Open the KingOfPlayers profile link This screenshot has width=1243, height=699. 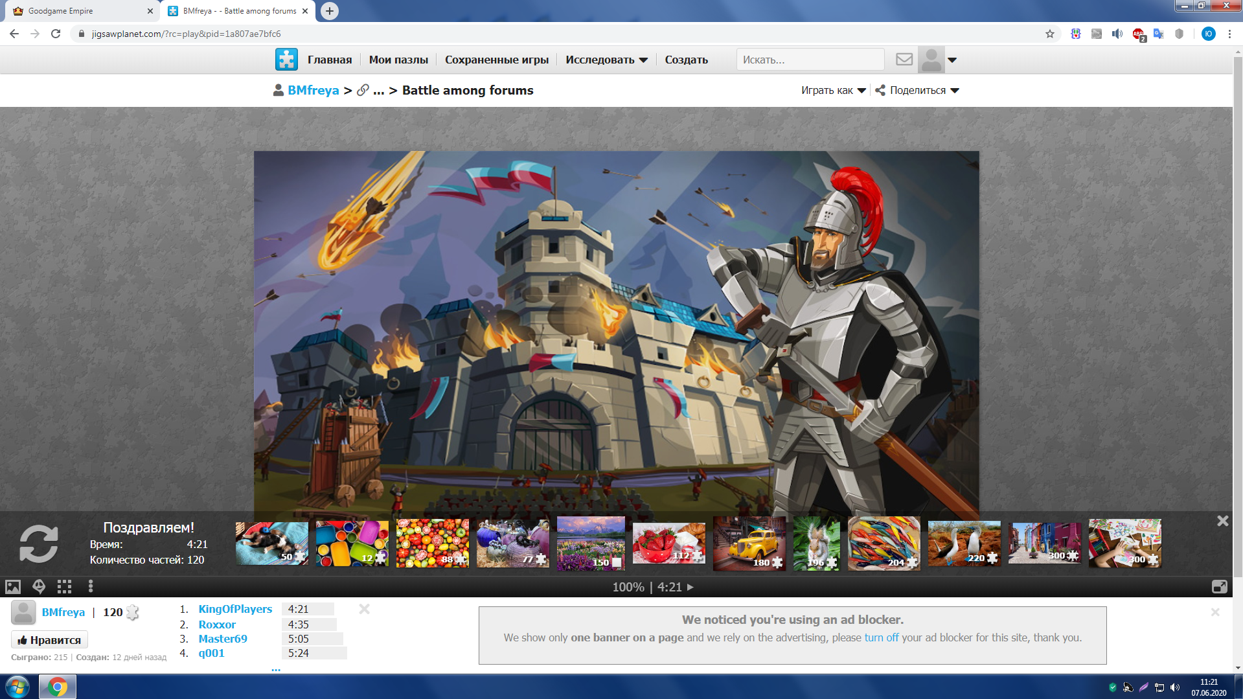(x=235, y=609)
